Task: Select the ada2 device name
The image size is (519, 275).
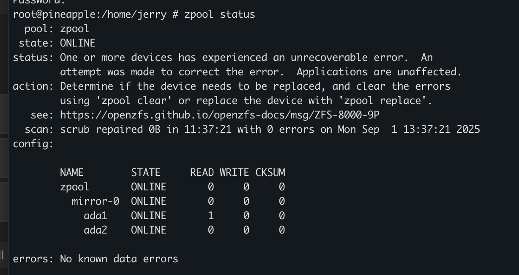Action: [96, 230]
